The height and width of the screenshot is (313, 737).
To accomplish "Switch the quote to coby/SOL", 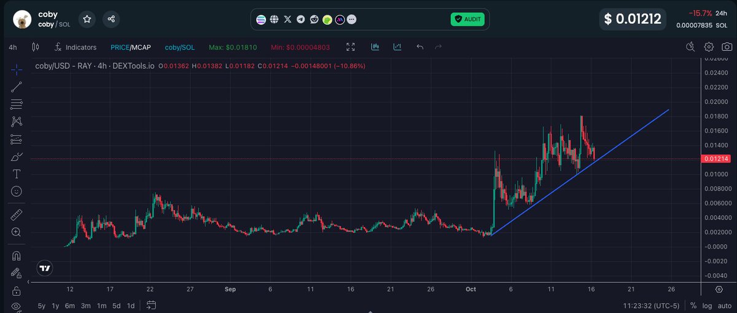I will pyautogui.click(x=180, y=47).
